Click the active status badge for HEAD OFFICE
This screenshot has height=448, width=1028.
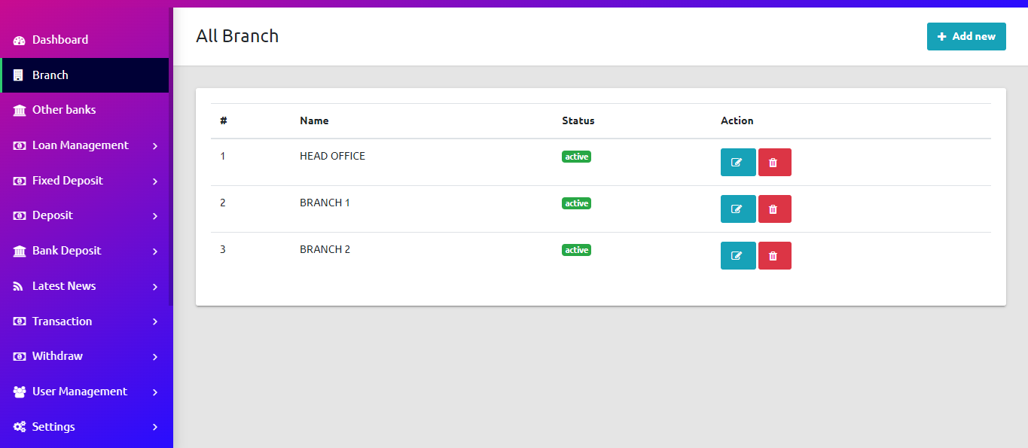(576, 156)
